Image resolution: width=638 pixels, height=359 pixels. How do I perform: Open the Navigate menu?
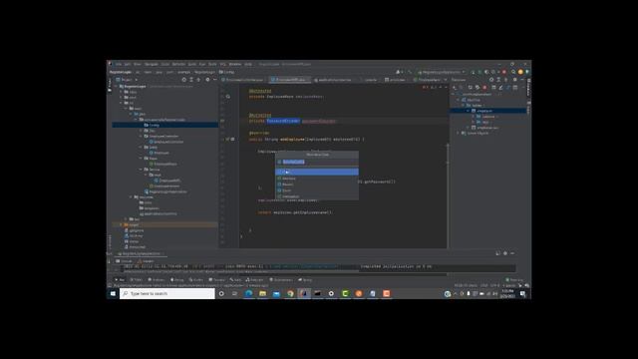click(x=152, y=64)
